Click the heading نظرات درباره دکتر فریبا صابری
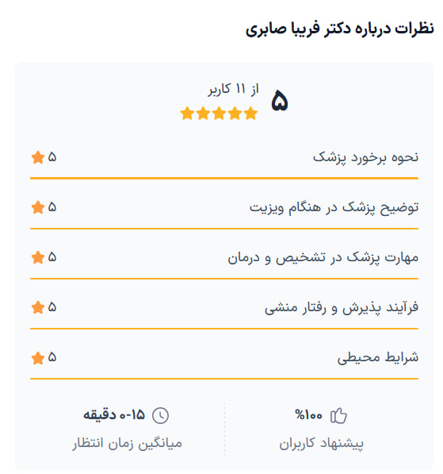The width and height of the screenshot is (443, 474). [x=340, y=29]
